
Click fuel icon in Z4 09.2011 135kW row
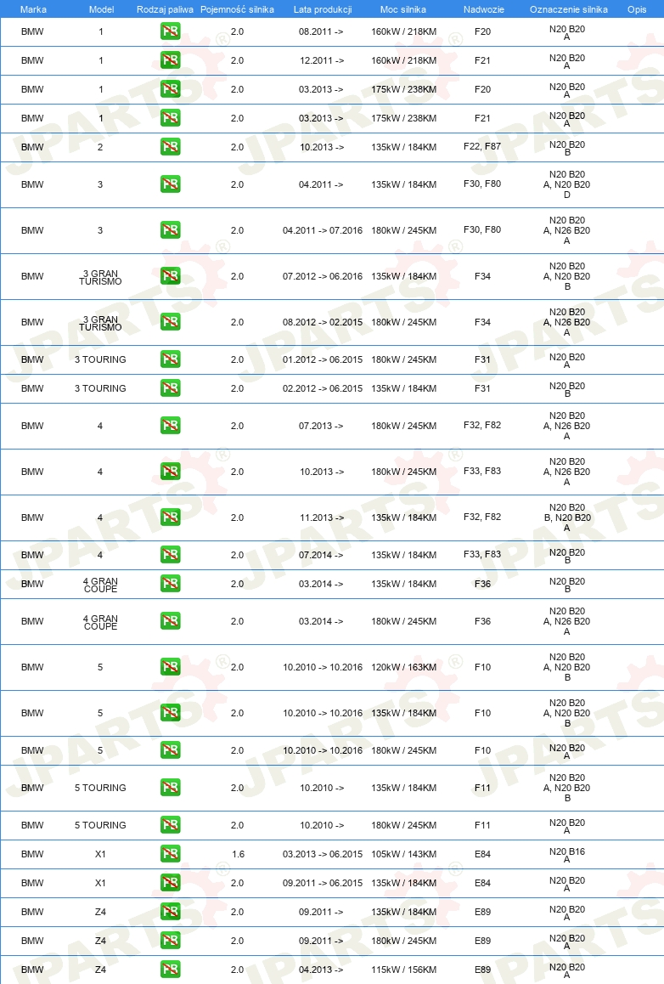tap(170, 912)
